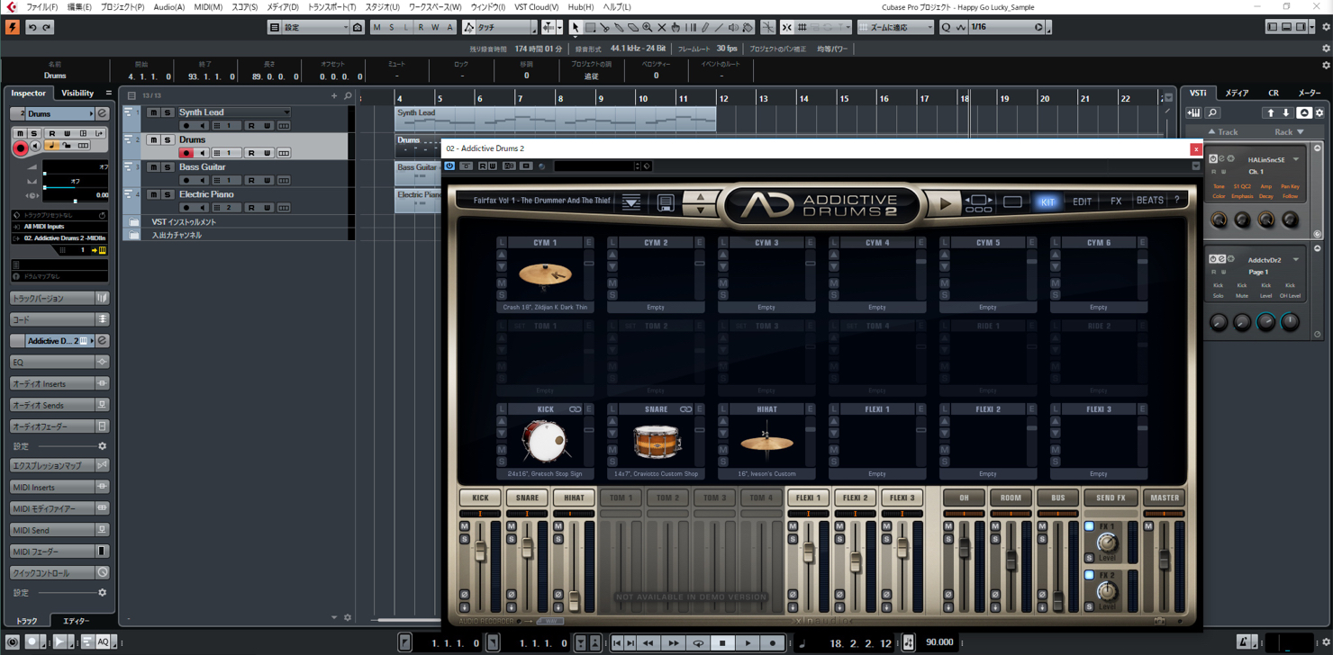Click the link icon on the KICK slot

click(575, 409)
